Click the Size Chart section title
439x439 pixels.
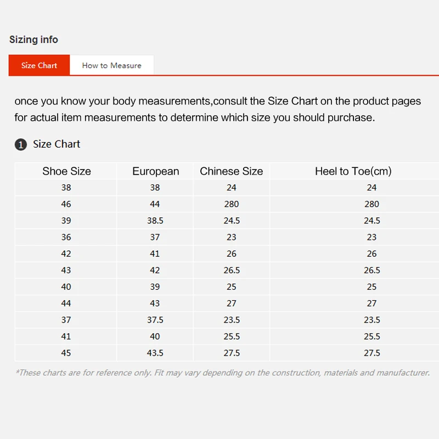[57, 144]
